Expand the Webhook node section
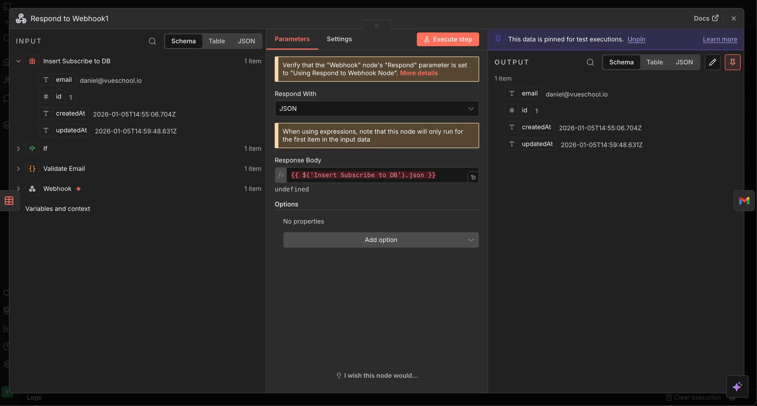Screen dimensions: 757x406 (18, 189)
